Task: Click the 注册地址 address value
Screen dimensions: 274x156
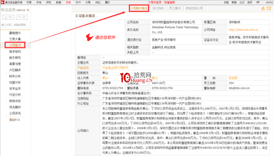Action: (x=152, y=98)
